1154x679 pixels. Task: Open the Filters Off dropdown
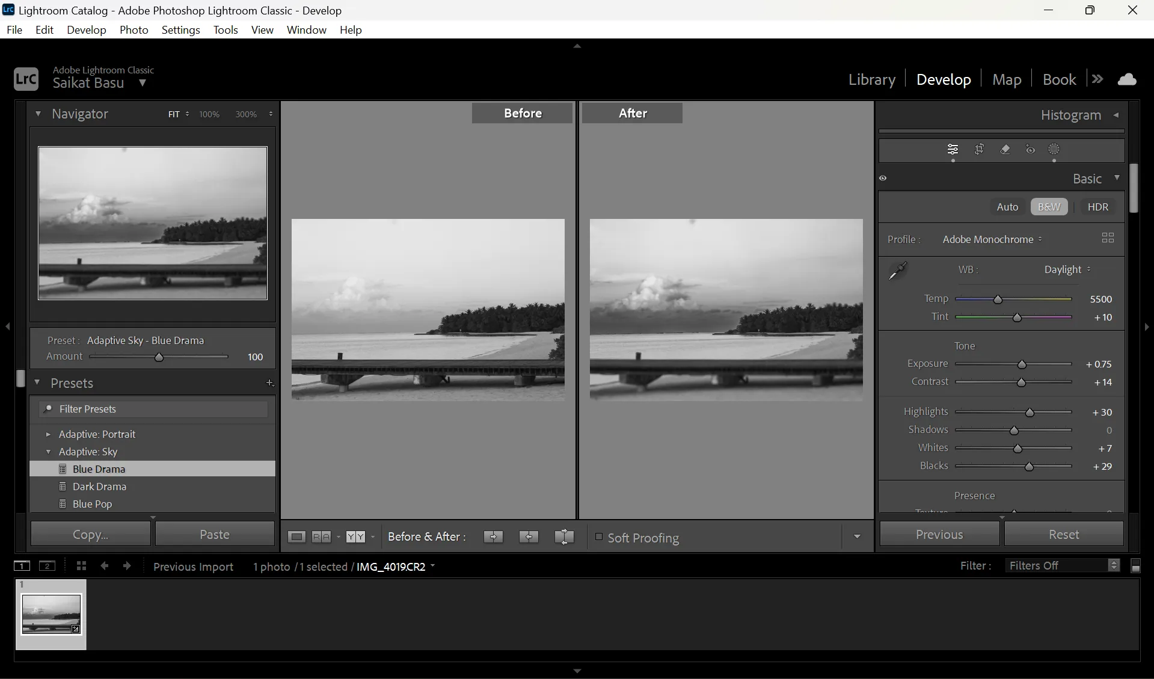1058,565
